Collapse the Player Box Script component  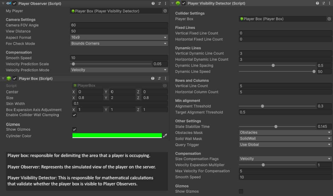(3, 78)
